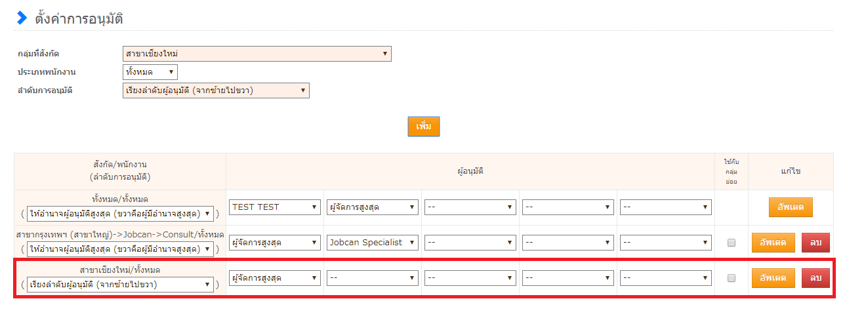Tick the subgroup checkbox in the Jobcan Consult row
The width and height of the screenshot is (866, 322).
click(x=732, y=243)
